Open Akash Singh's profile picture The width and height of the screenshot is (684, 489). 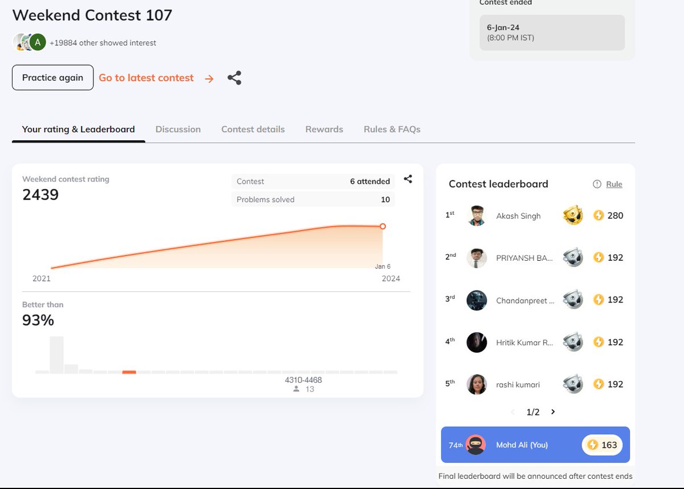477,216
